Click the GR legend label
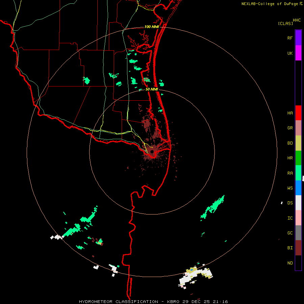 point(290,128)
